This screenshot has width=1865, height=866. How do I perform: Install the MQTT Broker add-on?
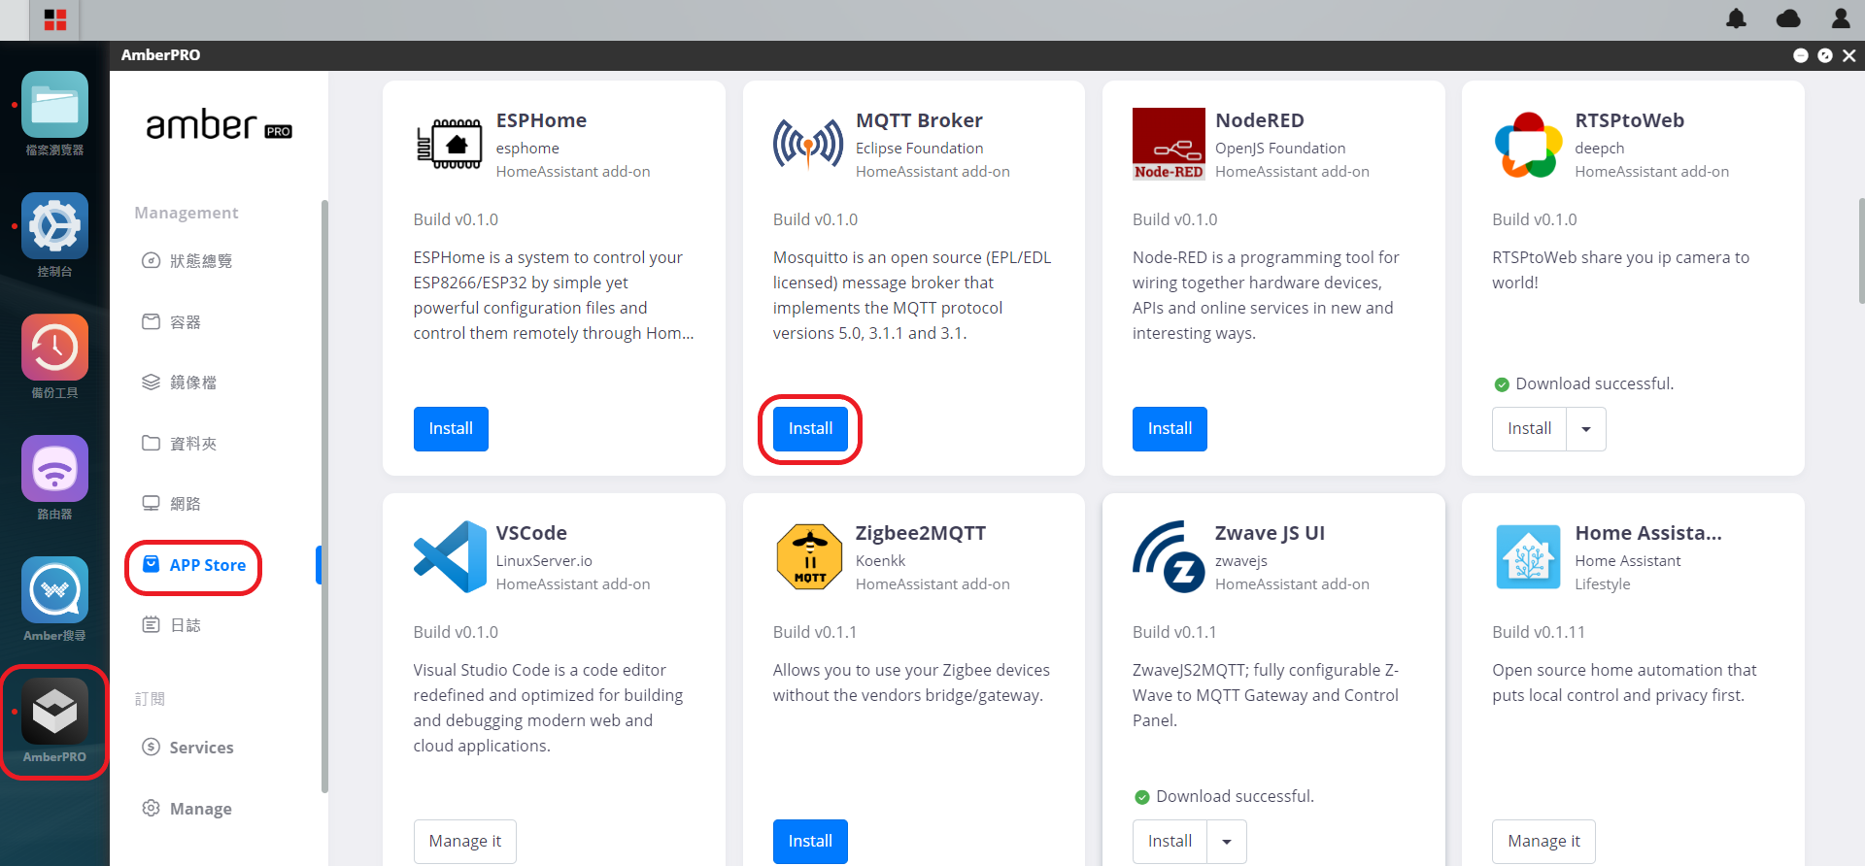pyautogui.click(x=810, y=429)
